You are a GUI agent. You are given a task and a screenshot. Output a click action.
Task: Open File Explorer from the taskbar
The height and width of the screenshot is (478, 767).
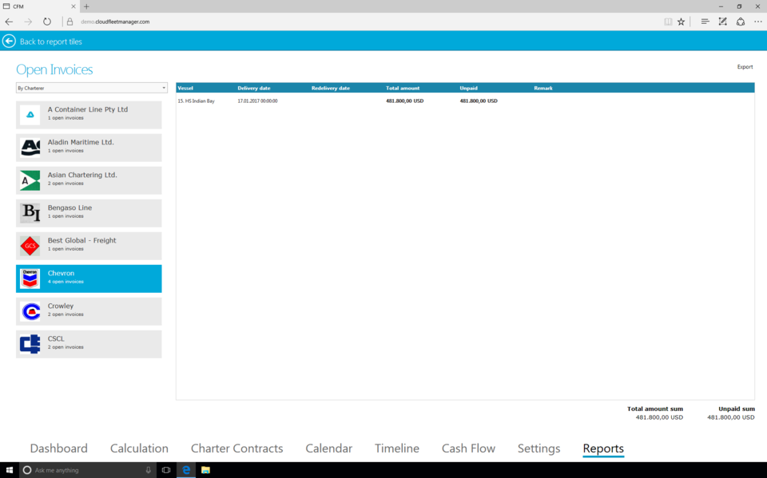coord(205,470)
